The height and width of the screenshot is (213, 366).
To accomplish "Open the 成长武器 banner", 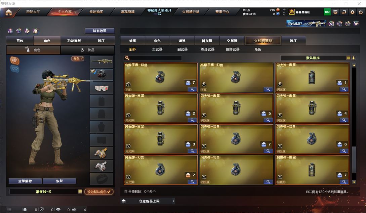I will click(x=306, y=23).
